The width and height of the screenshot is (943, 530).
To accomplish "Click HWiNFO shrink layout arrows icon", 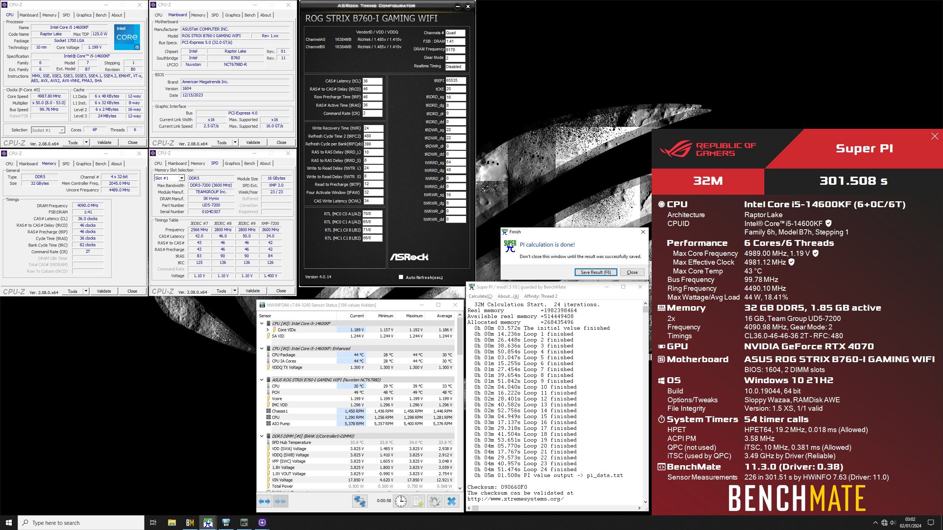I will tap(280, 501).
